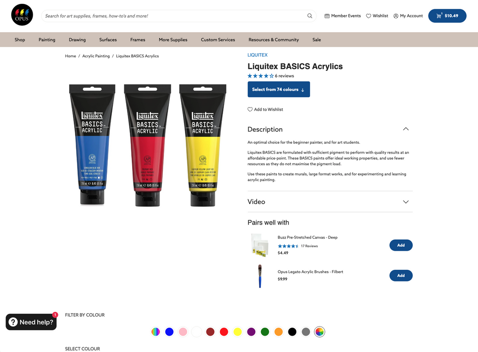Viewport: 478px width, 352px height.
Task: Open the Wishlist heart icon in header
Action: tap(369, 16)
